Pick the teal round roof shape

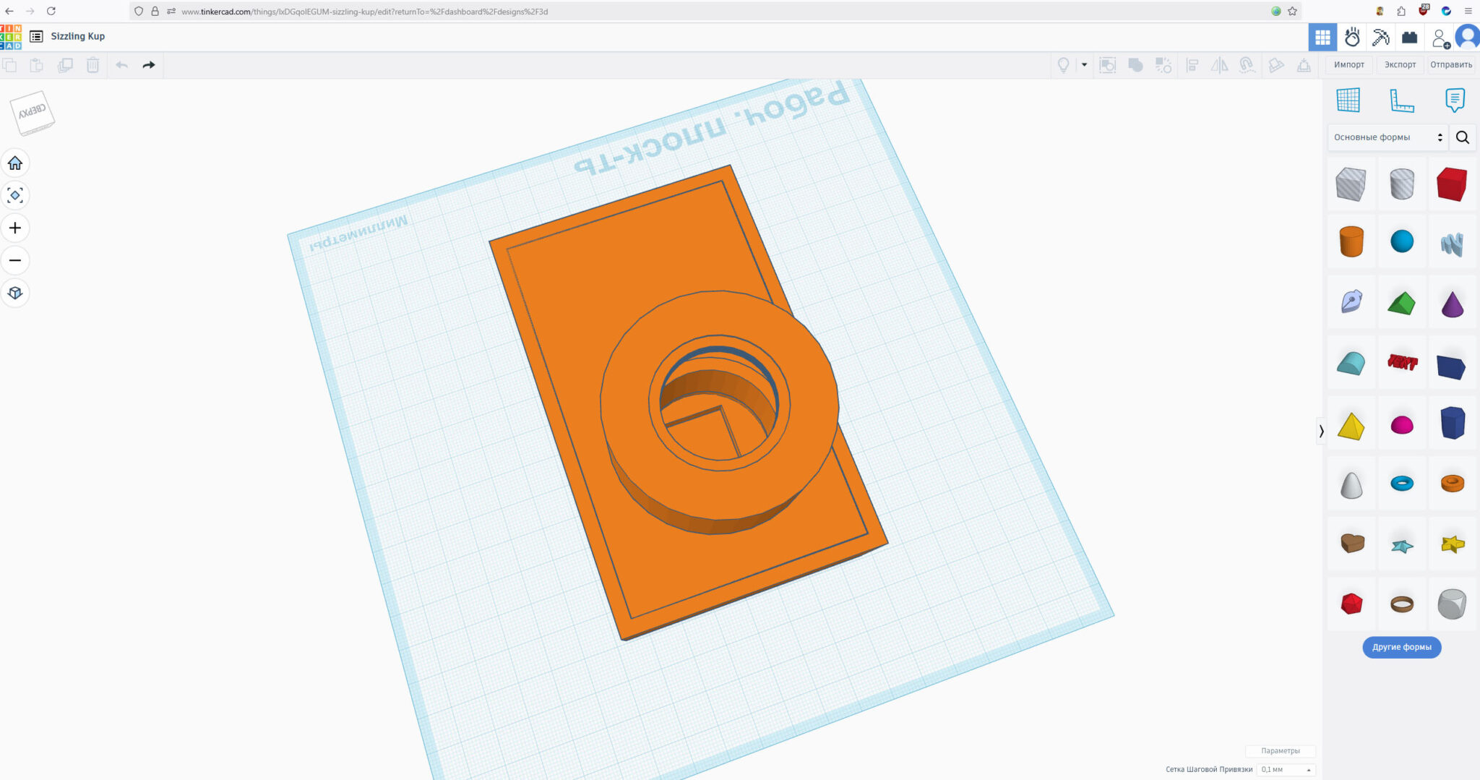click(x=1351, y=363)
